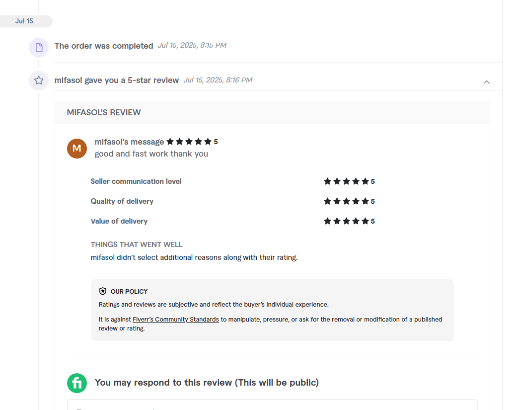Click the 8:15 PM order completion timestamp
This screenshot has height=410, width=517.
coord(192,45)
